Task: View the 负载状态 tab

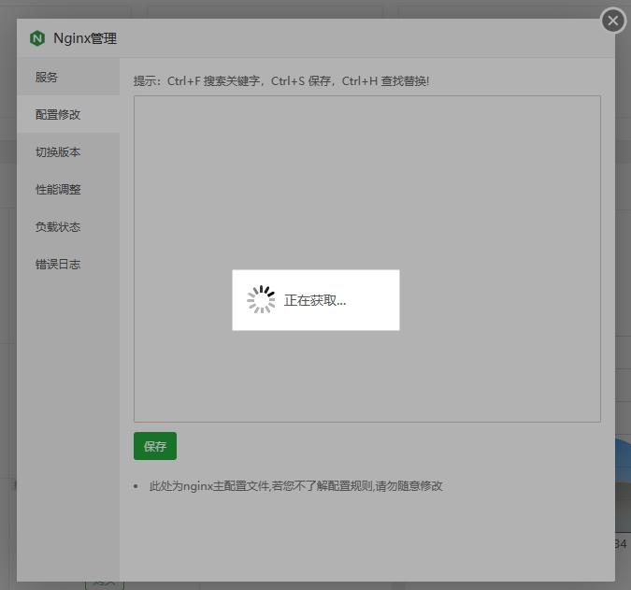Action: [68, 226]
